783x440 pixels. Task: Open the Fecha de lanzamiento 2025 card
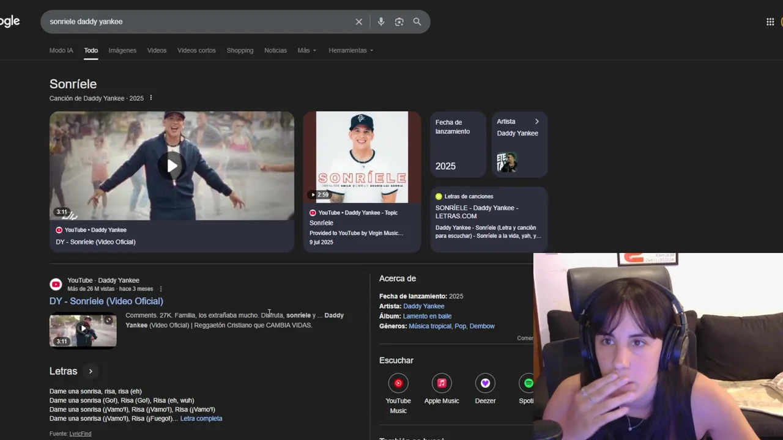click(x=458, y=145)
